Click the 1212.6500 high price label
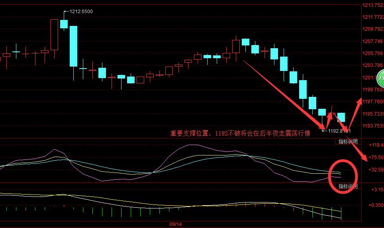 pos(81,12)
